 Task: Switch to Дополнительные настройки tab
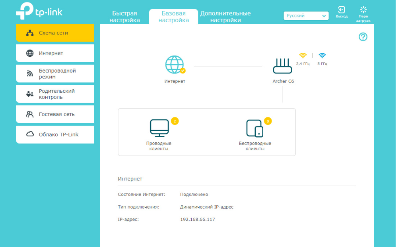pos(225,17)
